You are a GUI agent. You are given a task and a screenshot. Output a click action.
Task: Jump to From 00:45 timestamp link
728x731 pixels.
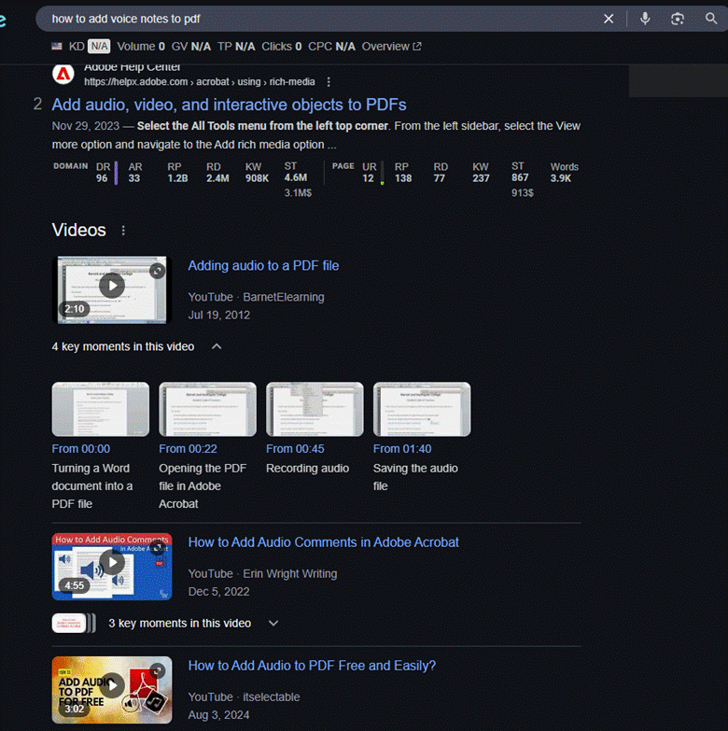[x=295, y=449]
